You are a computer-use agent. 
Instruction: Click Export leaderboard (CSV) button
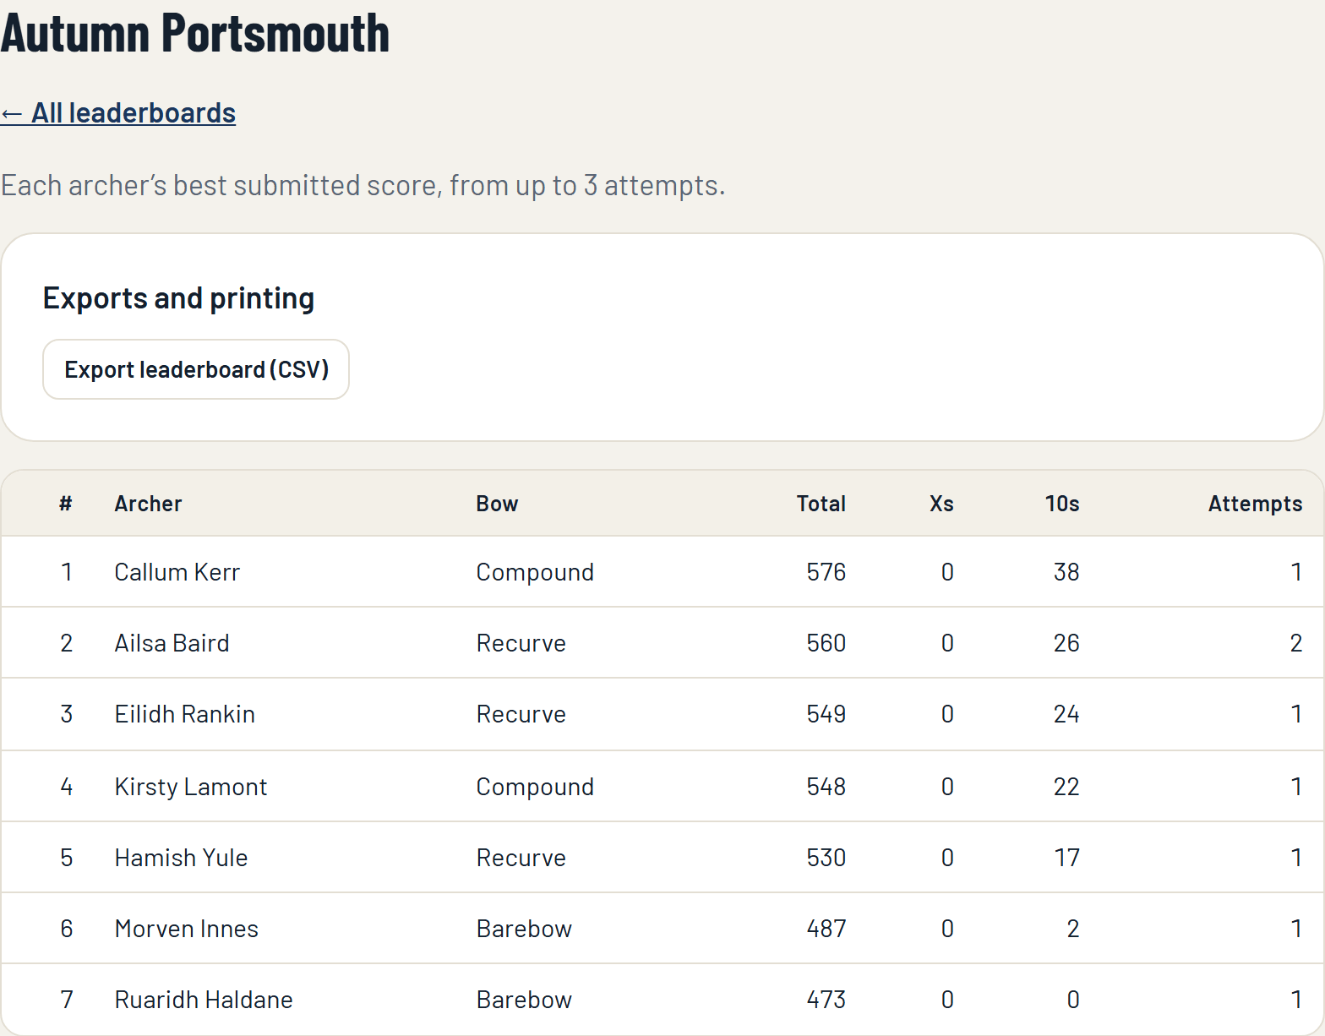pyautogui.click(x=196, y=369)
